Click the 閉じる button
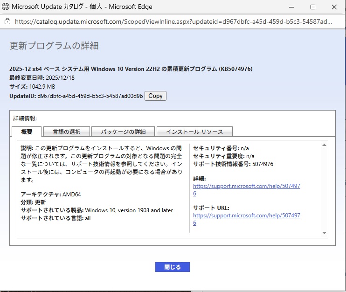This screenshot has height=292, width=346. pos(173,267)
